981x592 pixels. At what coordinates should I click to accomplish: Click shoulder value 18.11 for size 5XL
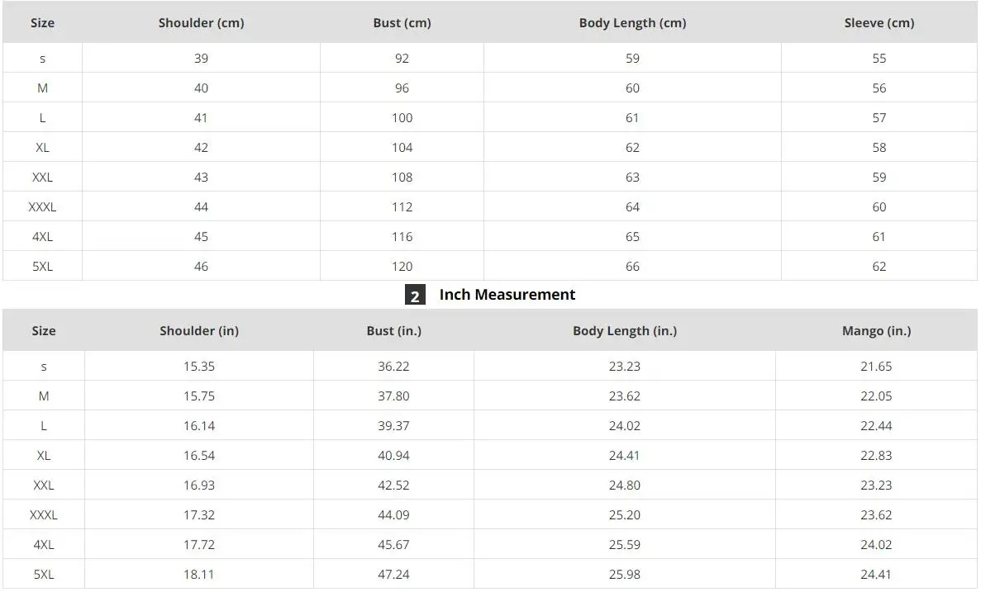[x=199, y=575]
